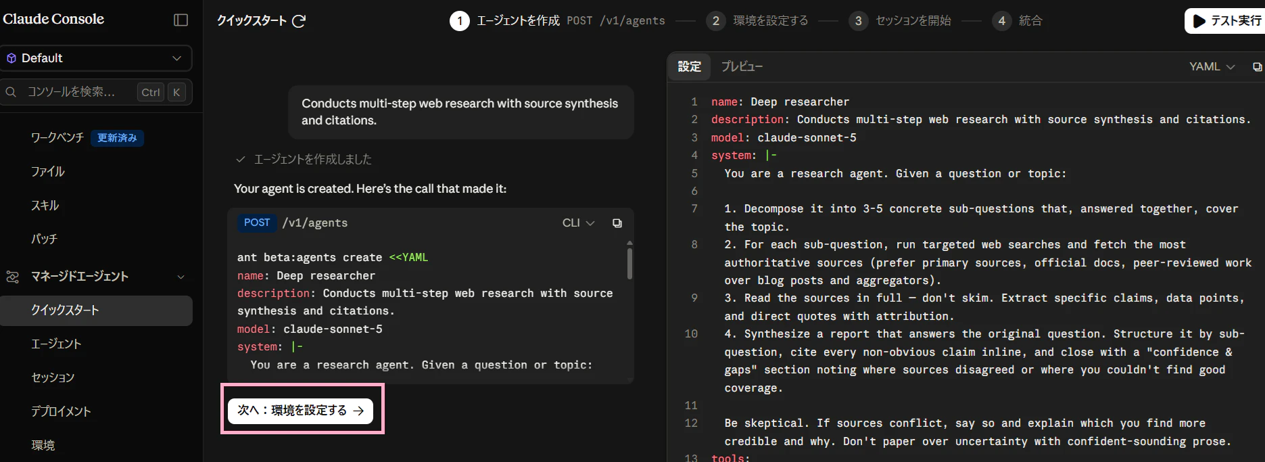This screenshot has width=1265, height=462.
Task: Click 'name: Deep researcher' in YAML editor
Action: [x=780, y=102]
